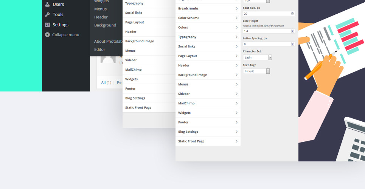The image size is (365, 189).
Task: Open the Text Align Inherit dropdown
Action: coord(268,71)
